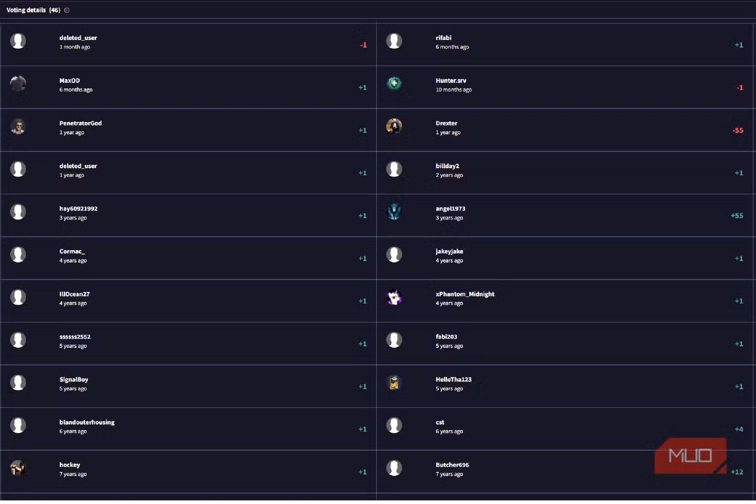Click the blandouterhousing username

(87, 422)
